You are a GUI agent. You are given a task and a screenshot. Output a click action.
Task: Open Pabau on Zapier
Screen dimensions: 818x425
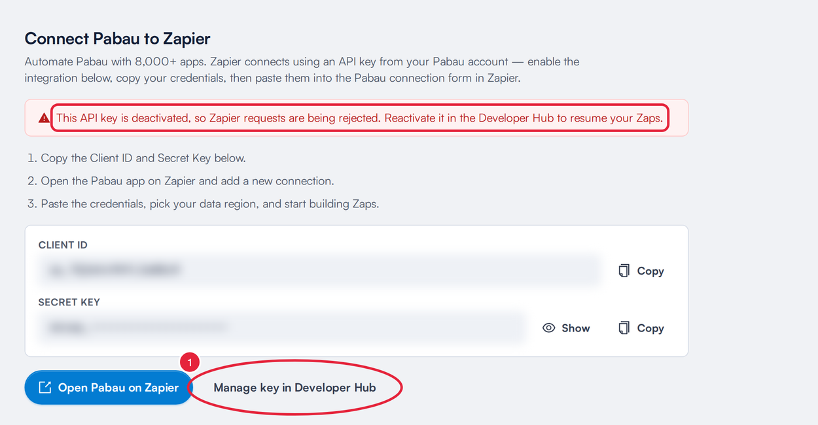click(x=109, y=388)
